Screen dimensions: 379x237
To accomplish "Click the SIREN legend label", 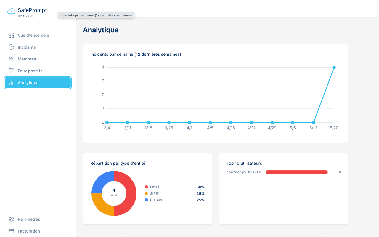I will tap(155, 193).
